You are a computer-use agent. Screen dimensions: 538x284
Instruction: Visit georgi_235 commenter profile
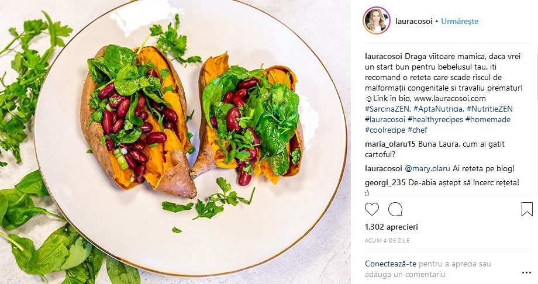tap(385, 183)
